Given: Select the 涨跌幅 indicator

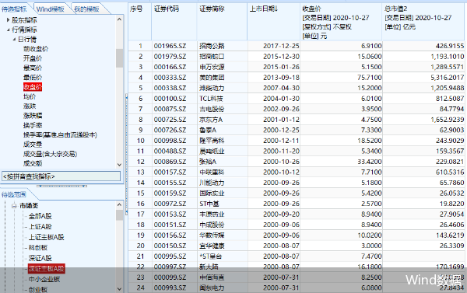Looking at the screenshot, I should (33, 116).
